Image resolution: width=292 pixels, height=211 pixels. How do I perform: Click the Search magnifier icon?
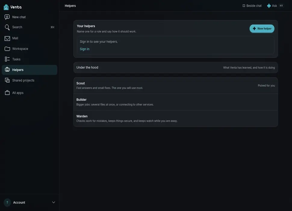pyautogui.click(x=7, y=27)
